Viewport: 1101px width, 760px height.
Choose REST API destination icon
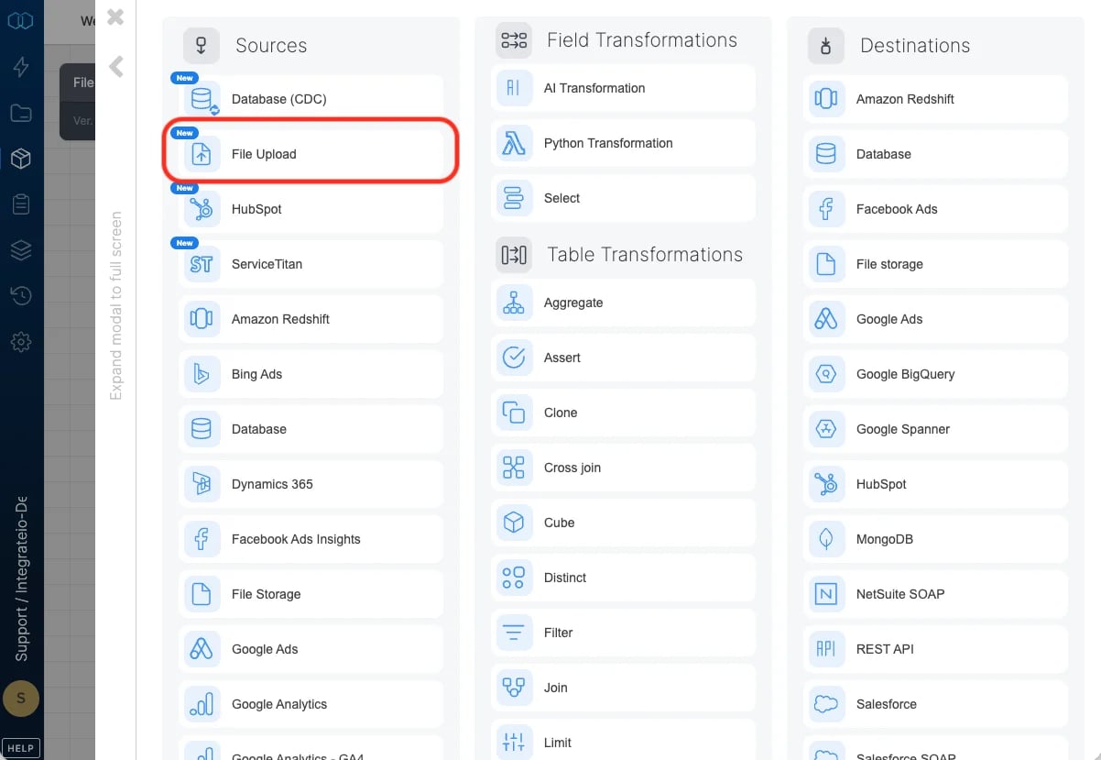[826, 649]
